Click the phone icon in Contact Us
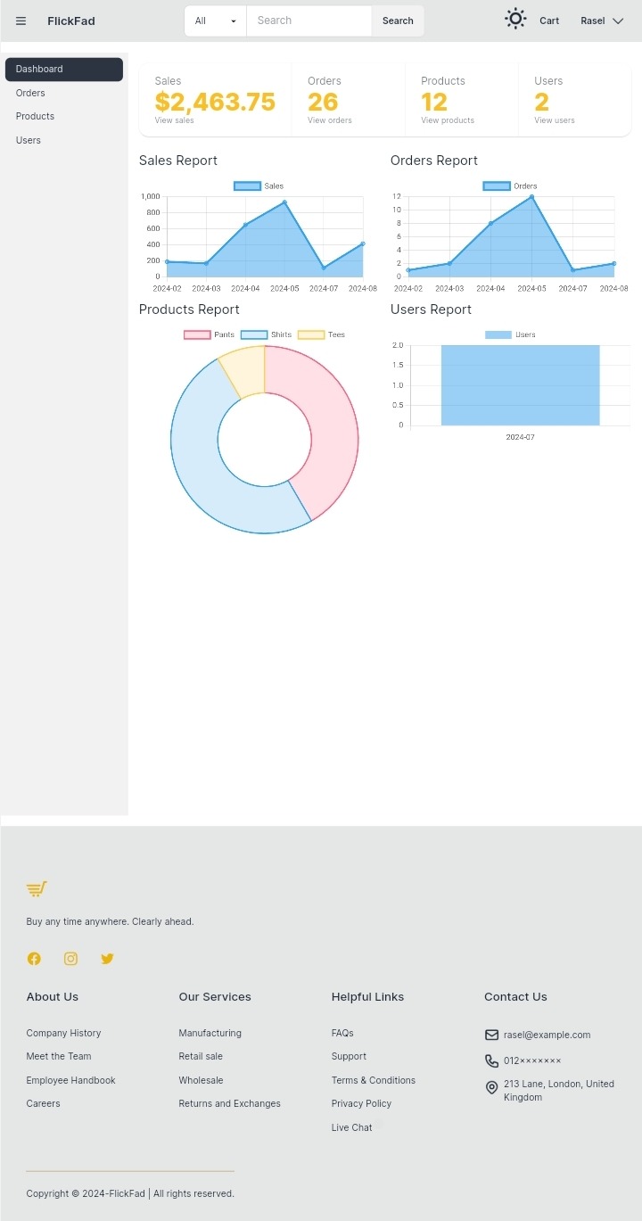Viewport: 642px width, 1221px height. 491,1060
